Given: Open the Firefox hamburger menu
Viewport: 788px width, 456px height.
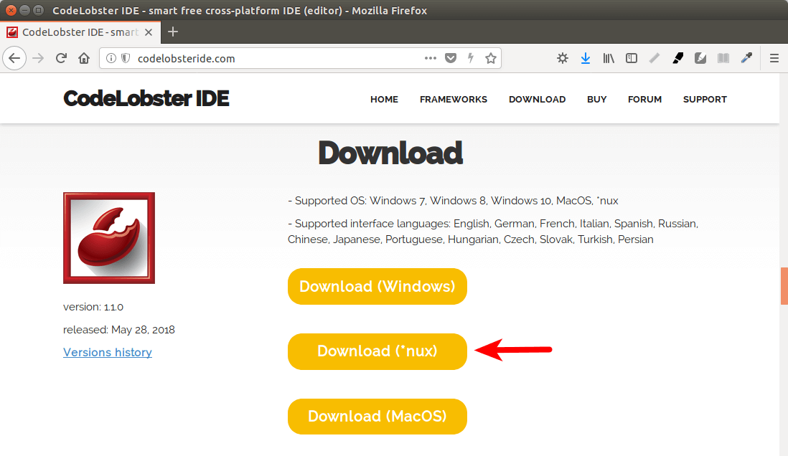Looking at the screenshot, I should tap(774, 59).
